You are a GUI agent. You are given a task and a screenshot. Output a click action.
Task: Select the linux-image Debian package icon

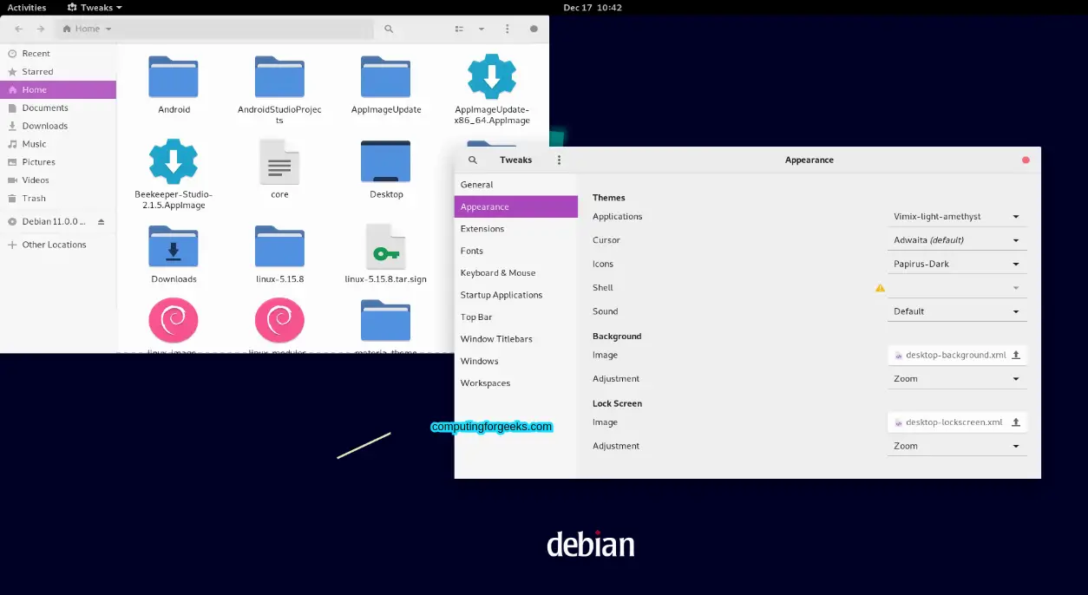(174, 319)
